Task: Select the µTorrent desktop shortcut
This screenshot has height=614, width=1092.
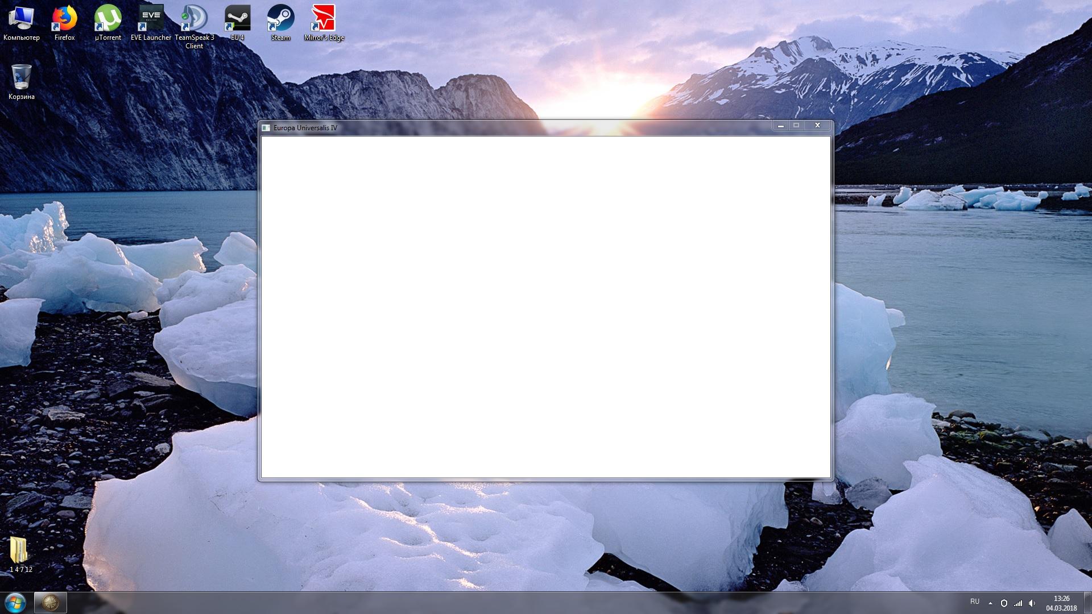Action: click(x=107, y=23)
